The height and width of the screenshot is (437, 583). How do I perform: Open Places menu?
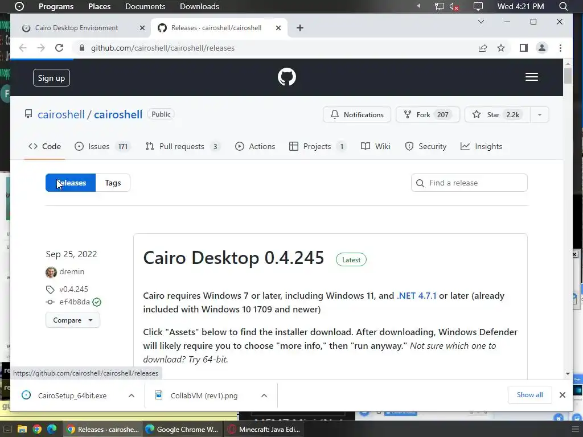[x=99, y=6]
